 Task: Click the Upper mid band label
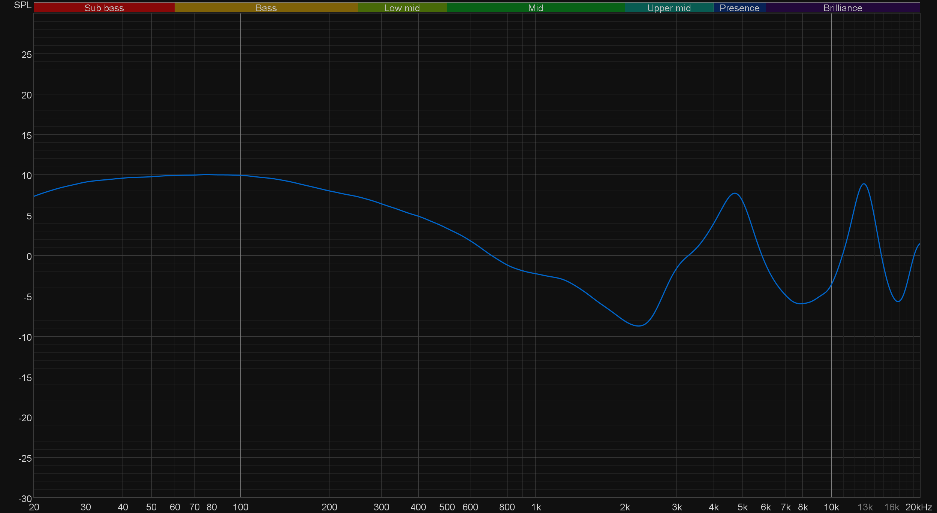tap(669, 8)
